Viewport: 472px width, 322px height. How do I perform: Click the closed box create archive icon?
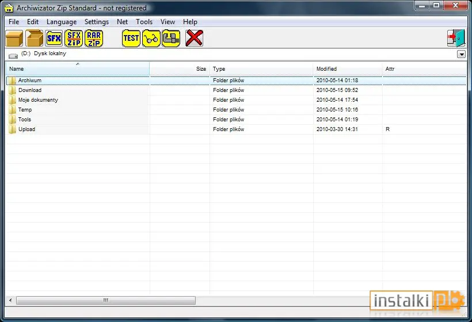tap(14, 39)
